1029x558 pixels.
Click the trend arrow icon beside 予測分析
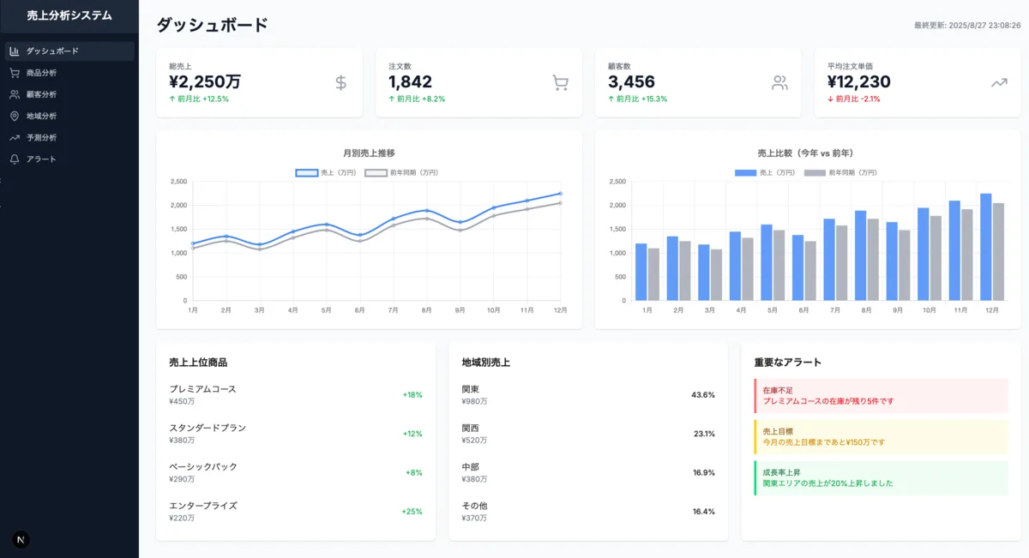pyautogui.click(x=15, y=137)
